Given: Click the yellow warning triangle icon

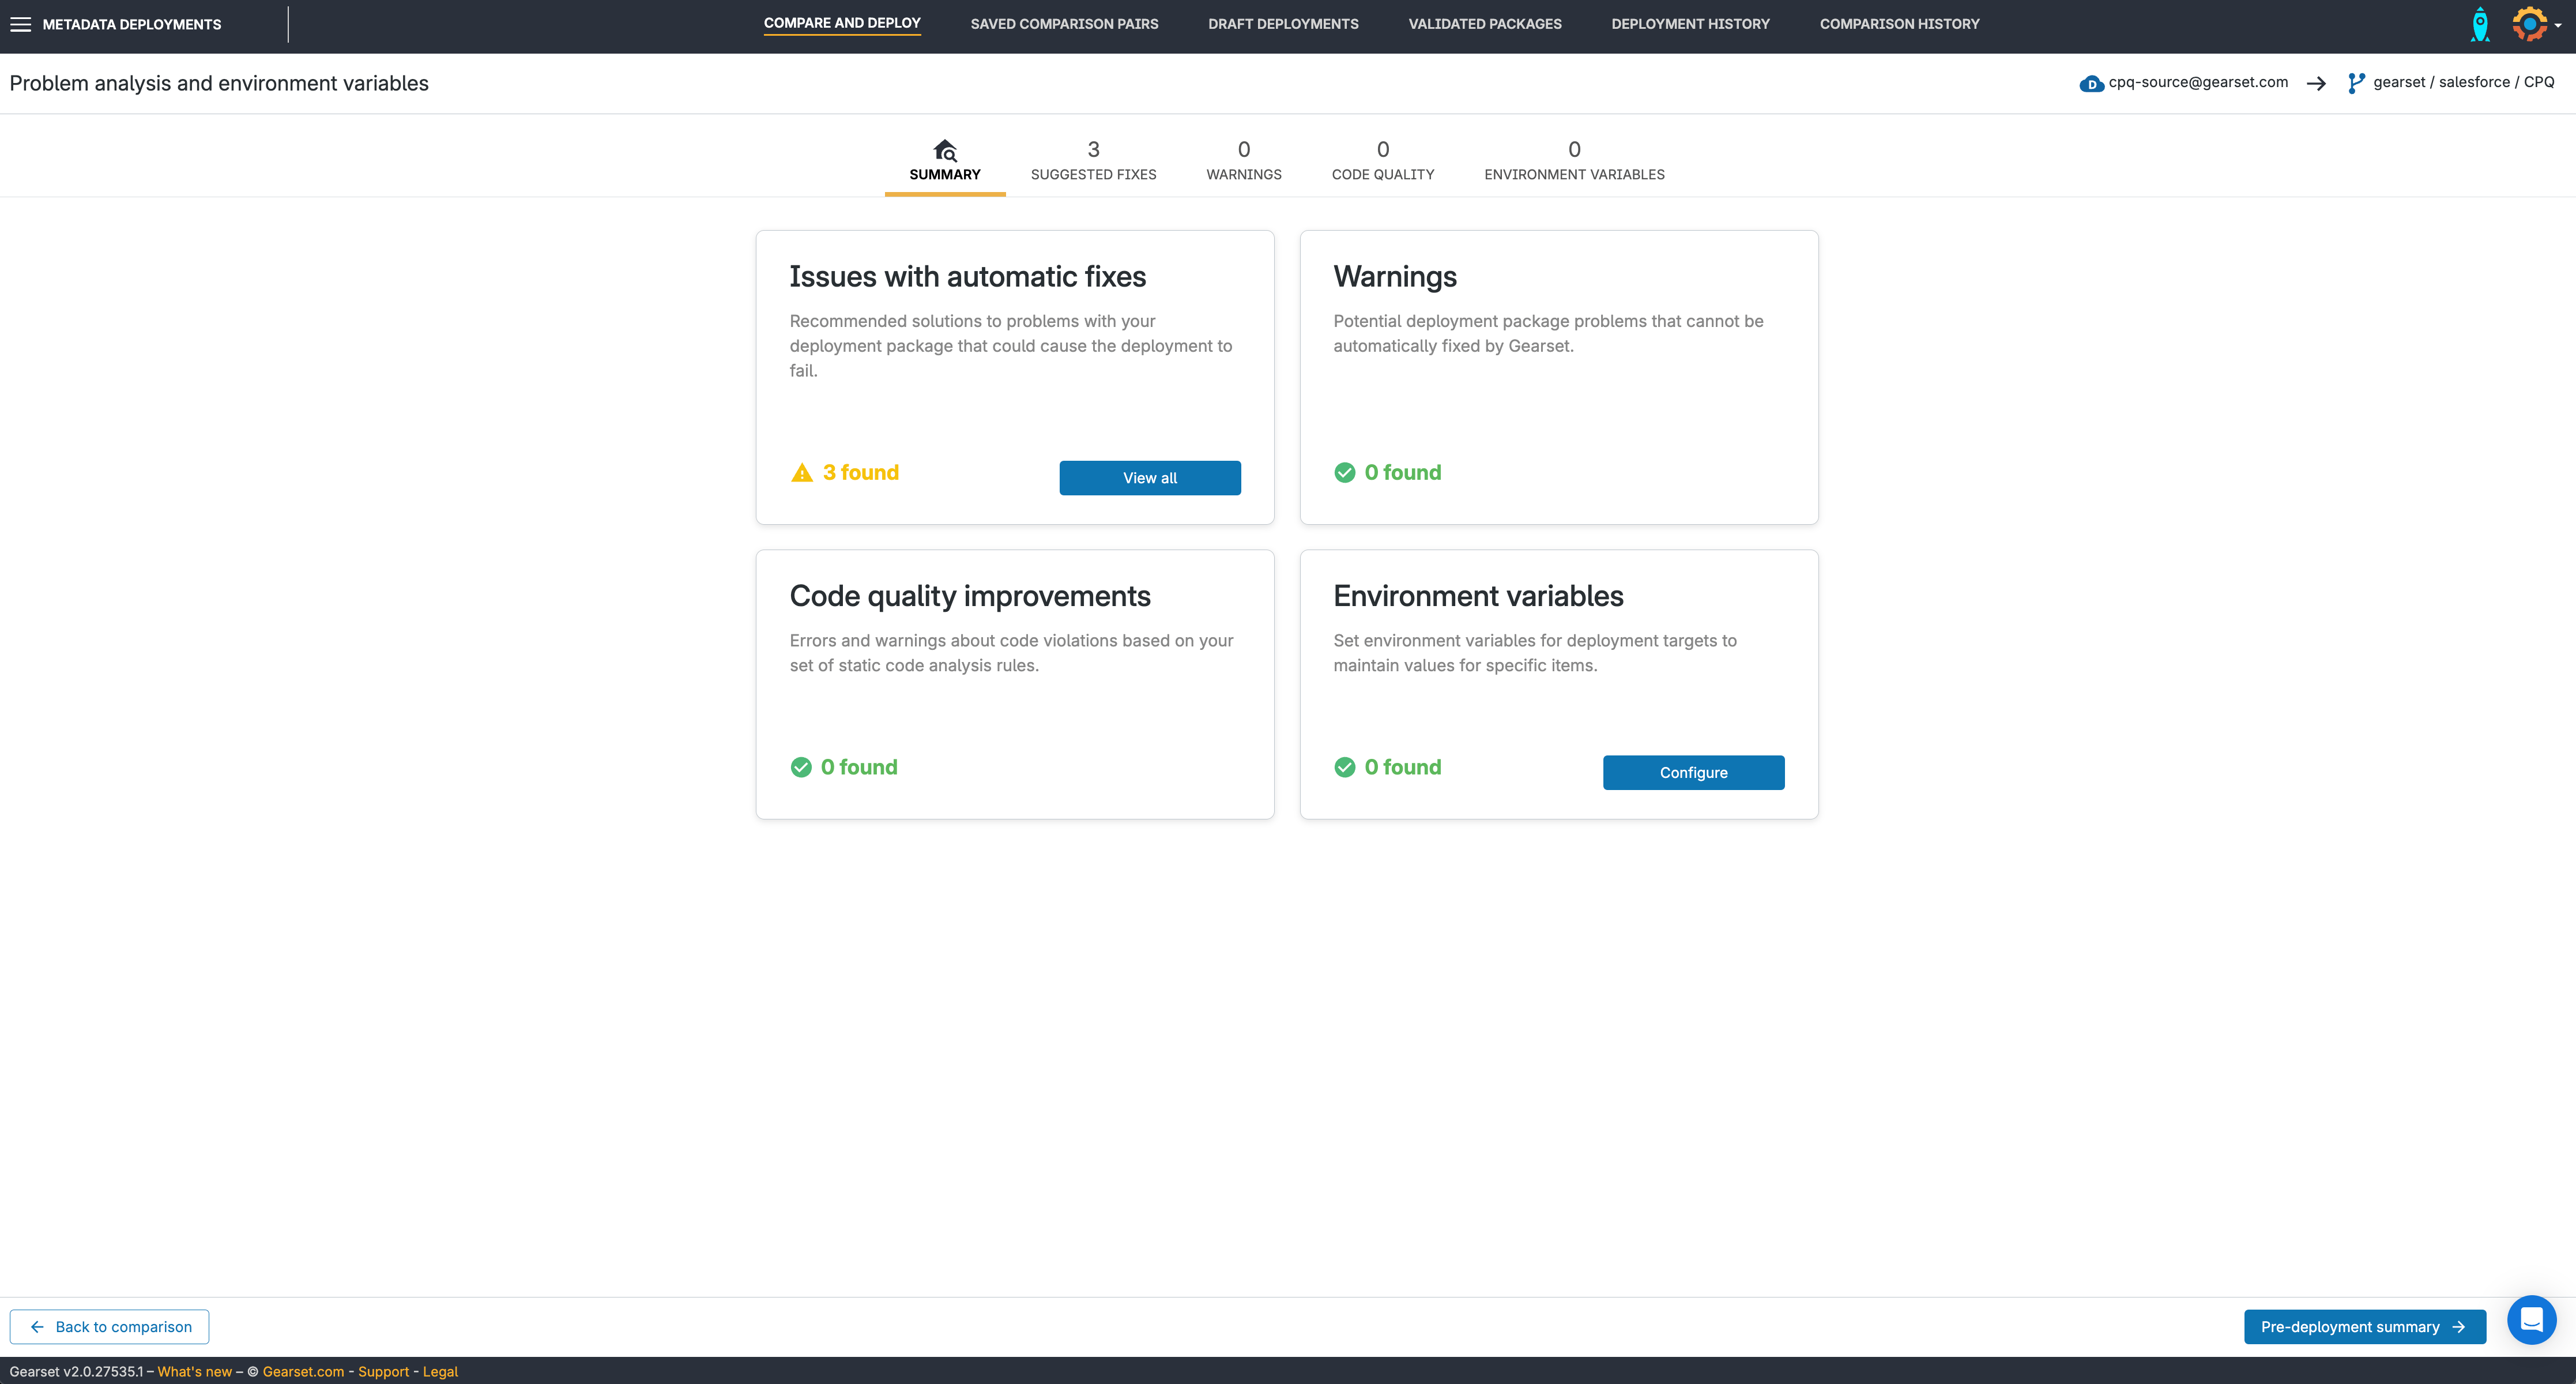Looking at the screenshot, I should pos(802,473).
